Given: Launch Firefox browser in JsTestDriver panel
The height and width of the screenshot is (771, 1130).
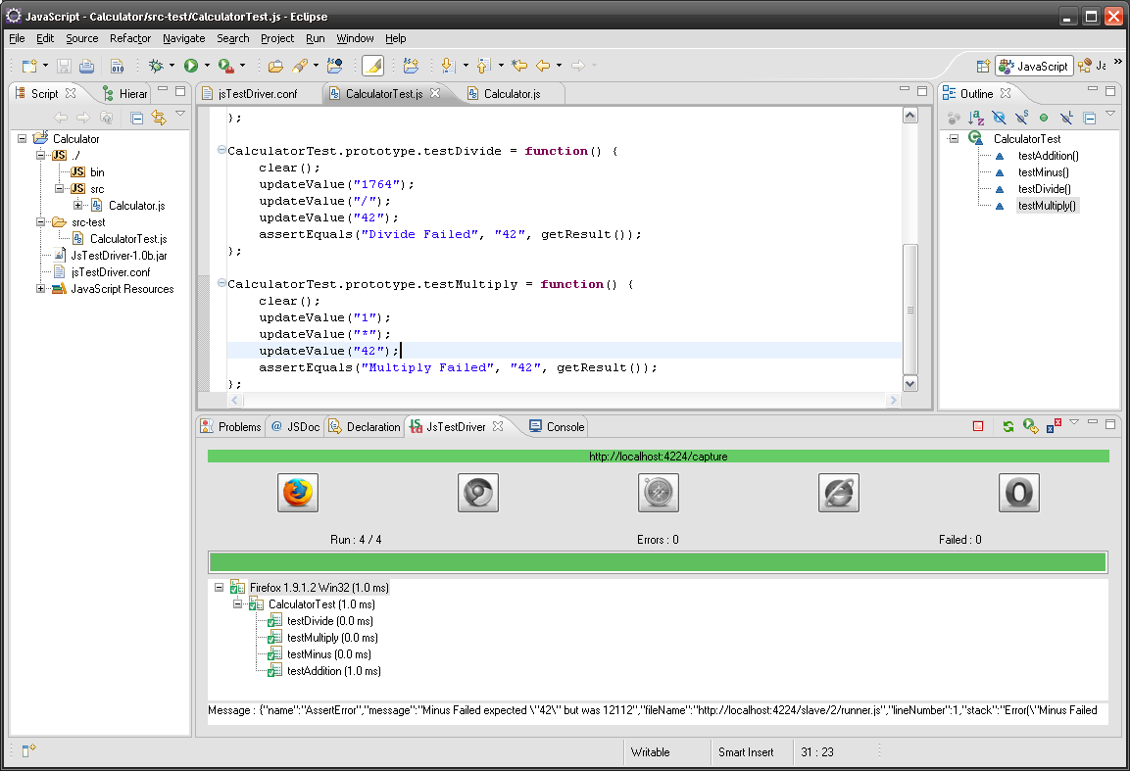Looking at the screenshot, I should click(x=299, y=493).
